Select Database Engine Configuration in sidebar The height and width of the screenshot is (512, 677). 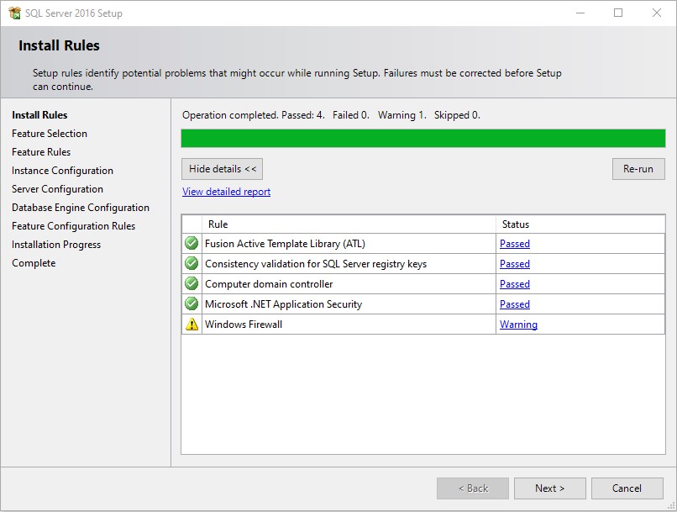pos(81,208)
